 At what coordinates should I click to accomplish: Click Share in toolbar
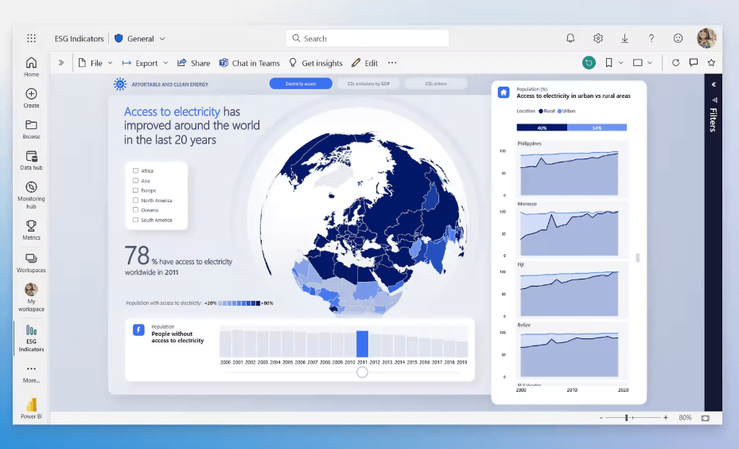pyautogui.click(x=194, y=63)
